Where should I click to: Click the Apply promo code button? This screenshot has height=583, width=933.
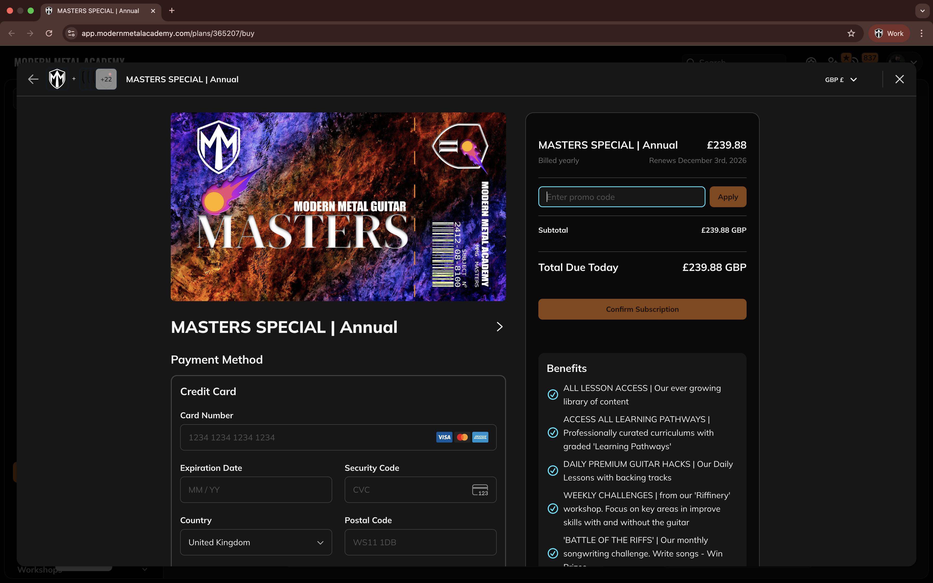tap(728, 197)
